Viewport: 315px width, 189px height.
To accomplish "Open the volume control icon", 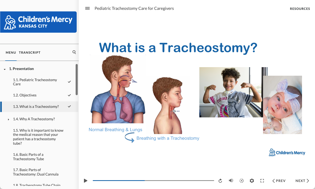I will [231, 180].
